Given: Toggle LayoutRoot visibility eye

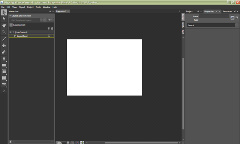Looking at the screenshot, I should [49, 36].
